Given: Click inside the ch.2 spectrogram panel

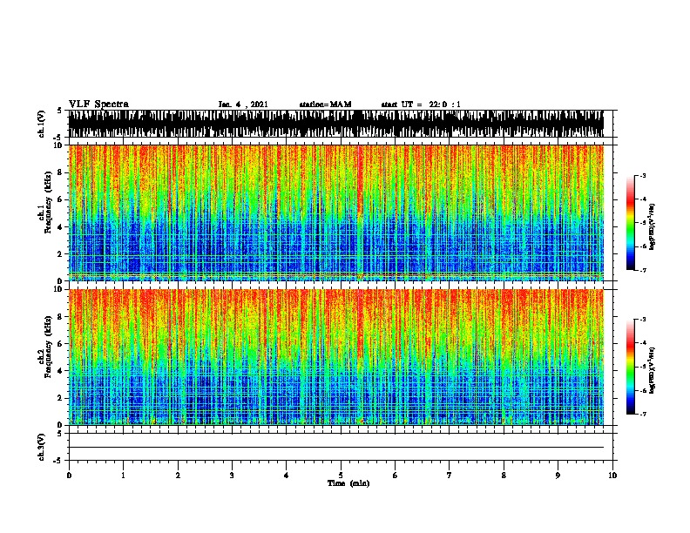Looking at the screenshot, I should [x=336, y=357].
